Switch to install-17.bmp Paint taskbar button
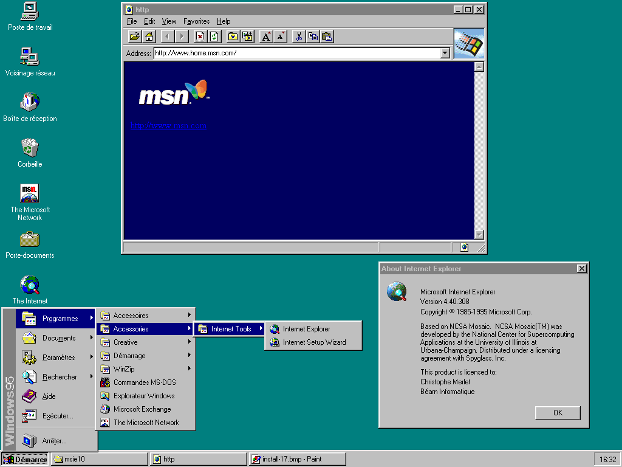Image resolution: width=622 pixels, height=467 pixels. click(297, 459)
